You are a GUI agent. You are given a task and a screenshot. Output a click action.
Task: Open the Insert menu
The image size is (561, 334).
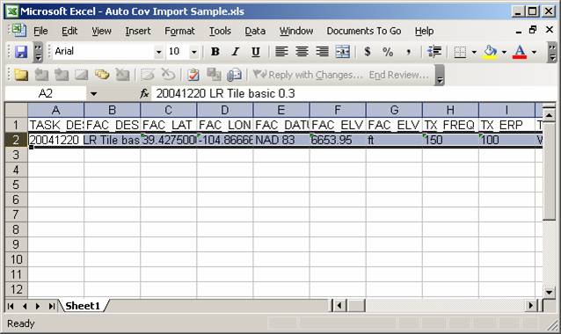pos(138,31)
